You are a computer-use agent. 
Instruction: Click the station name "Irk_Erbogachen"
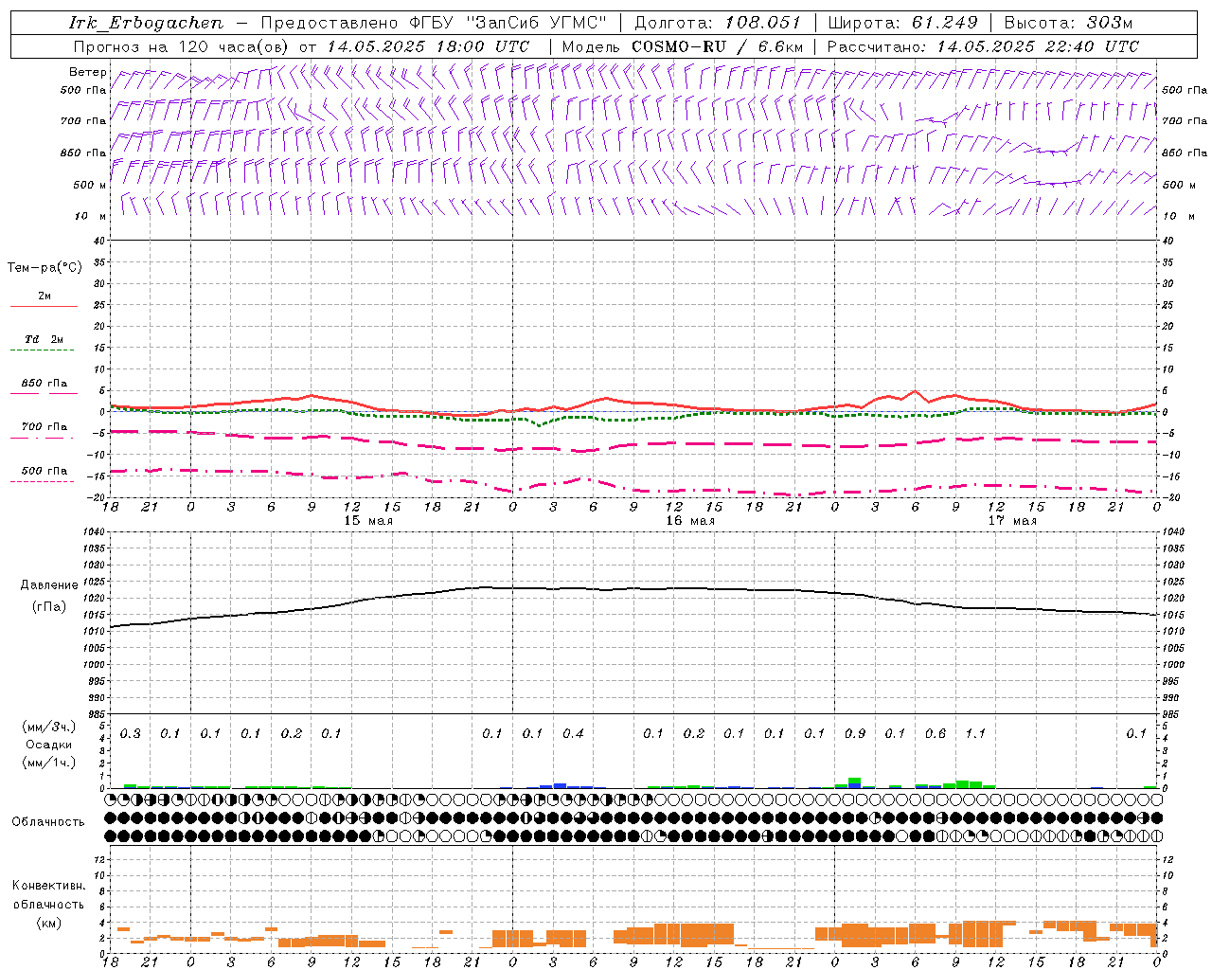(x=146, y=23)
